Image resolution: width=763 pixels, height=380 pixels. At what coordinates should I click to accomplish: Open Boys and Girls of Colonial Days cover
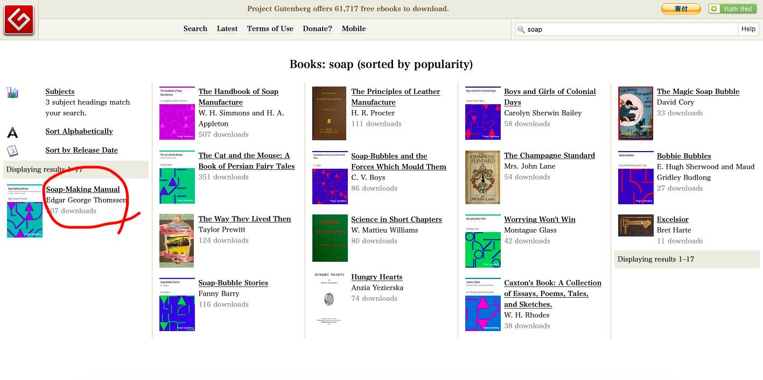(483, 113)
